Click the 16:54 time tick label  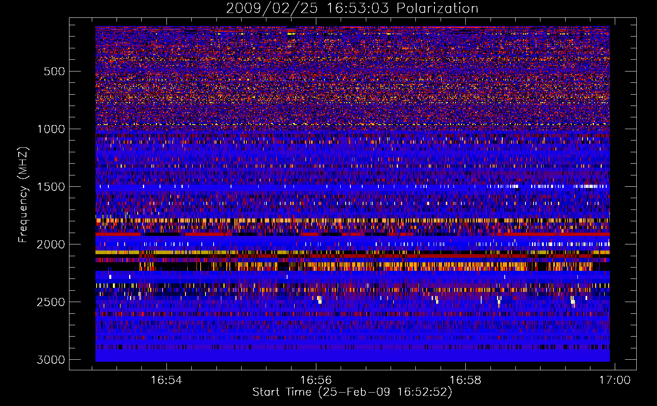point(166,380)
